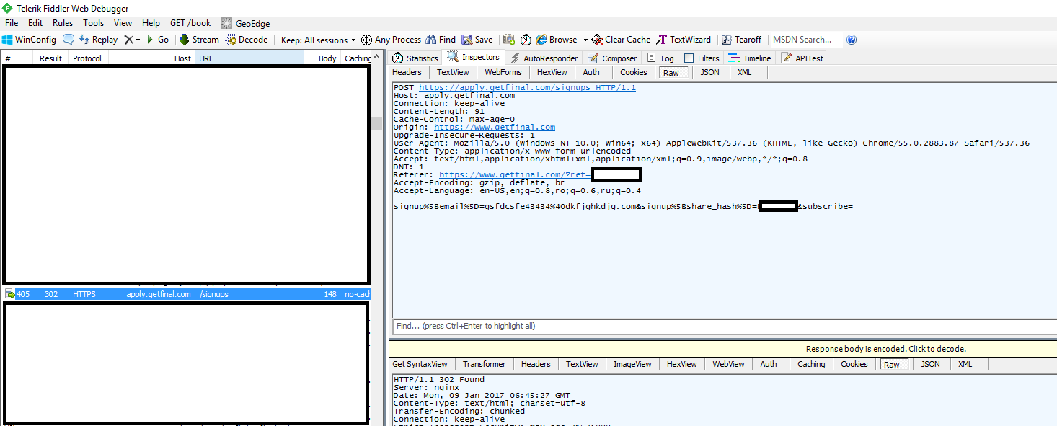This screenshot has width=1057, height=426.
Task: Open the Get SyntaxView response tab
Action: click(x=420, y=364)
